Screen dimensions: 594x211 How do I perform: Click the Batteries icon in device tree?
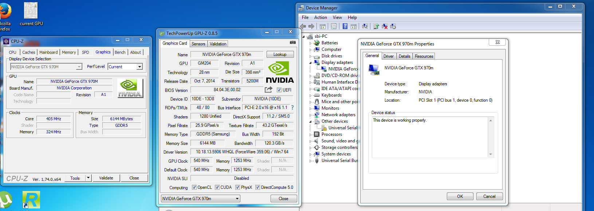coord(317,43)
